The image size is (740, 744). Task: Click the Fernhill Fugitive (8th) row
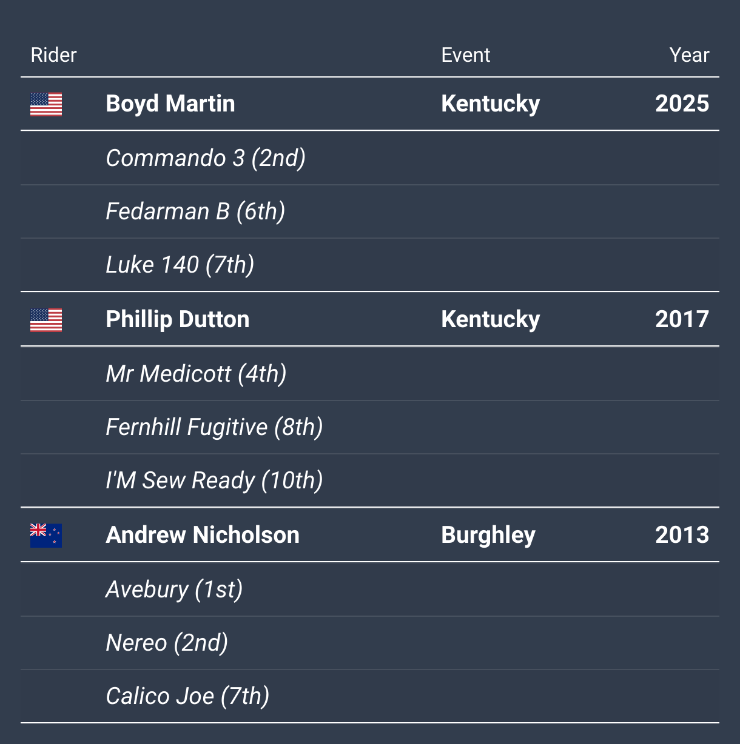pos(370,427)
